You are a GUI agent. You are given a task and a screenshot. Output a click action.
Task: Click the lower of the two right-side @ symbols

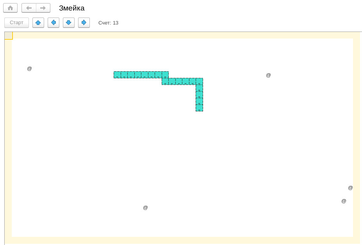(x=344, y=201)
